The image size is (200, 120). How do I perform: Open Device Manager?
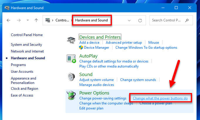click(x=96, y=48)
